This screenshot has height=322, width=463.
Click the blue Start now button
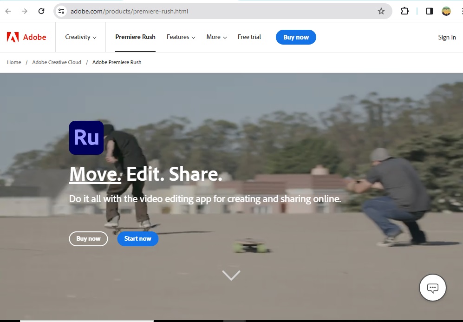click(137, 239)
